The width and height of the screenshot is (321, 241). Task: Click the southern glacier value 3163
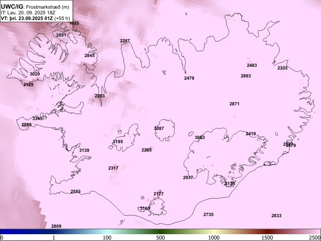click(x=145, y=209)
